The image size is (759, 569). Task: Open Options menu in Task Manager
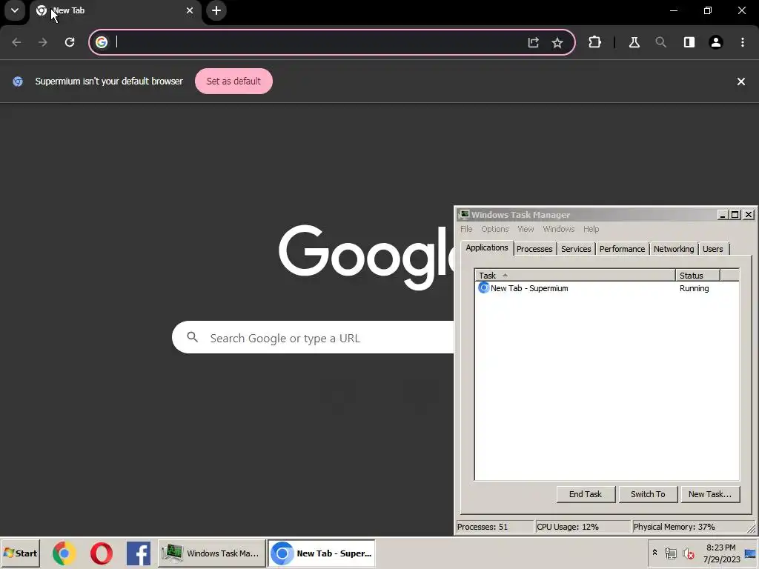pos(494,229)
